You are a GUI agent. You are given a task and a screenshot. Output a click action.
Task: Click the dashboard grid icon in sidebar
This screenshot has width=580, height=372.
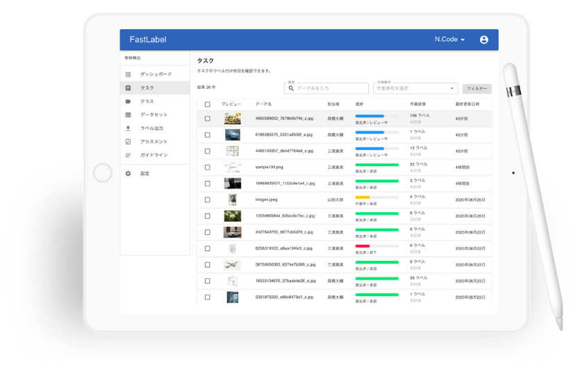click(128, 74)
